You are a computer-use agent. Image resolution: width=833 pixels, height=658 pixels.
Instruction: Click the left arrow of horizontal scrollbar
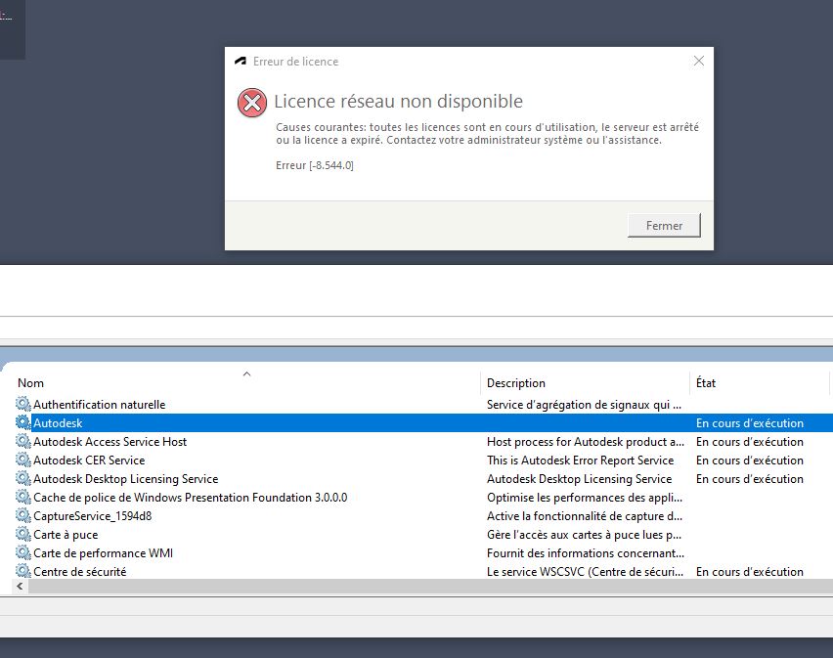pyautogui.click(x=21, y=587)
